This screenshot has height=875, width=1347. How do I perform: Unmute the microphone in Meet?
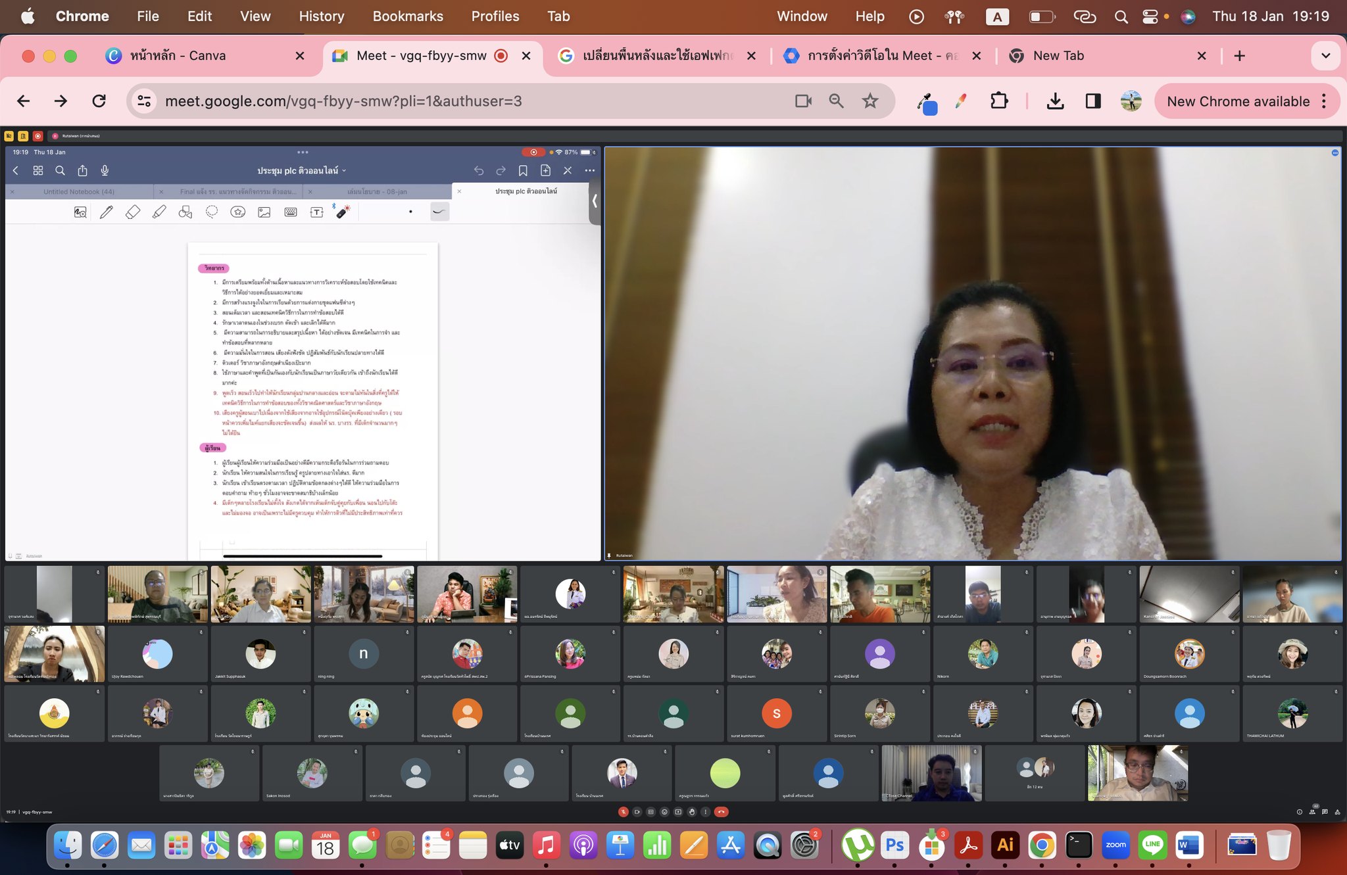pyautogui.click(x=624, y=812)
